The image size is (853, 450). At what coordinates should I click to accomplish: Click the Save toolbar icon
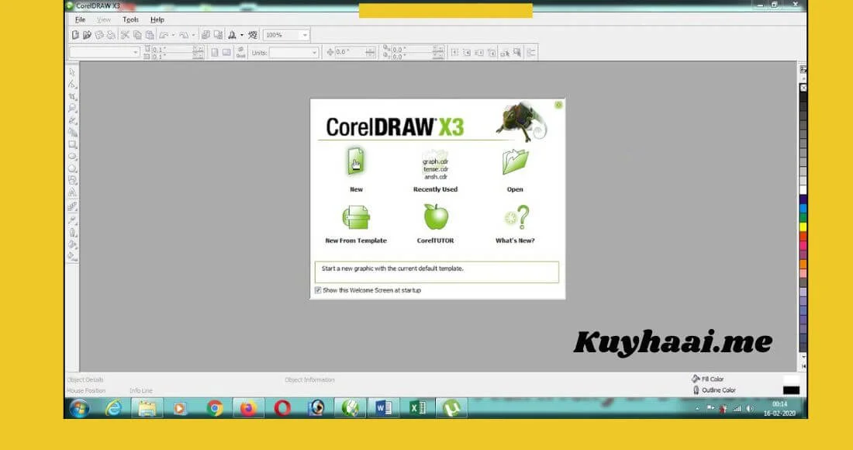pyautogui.click(x=99, y=35)
